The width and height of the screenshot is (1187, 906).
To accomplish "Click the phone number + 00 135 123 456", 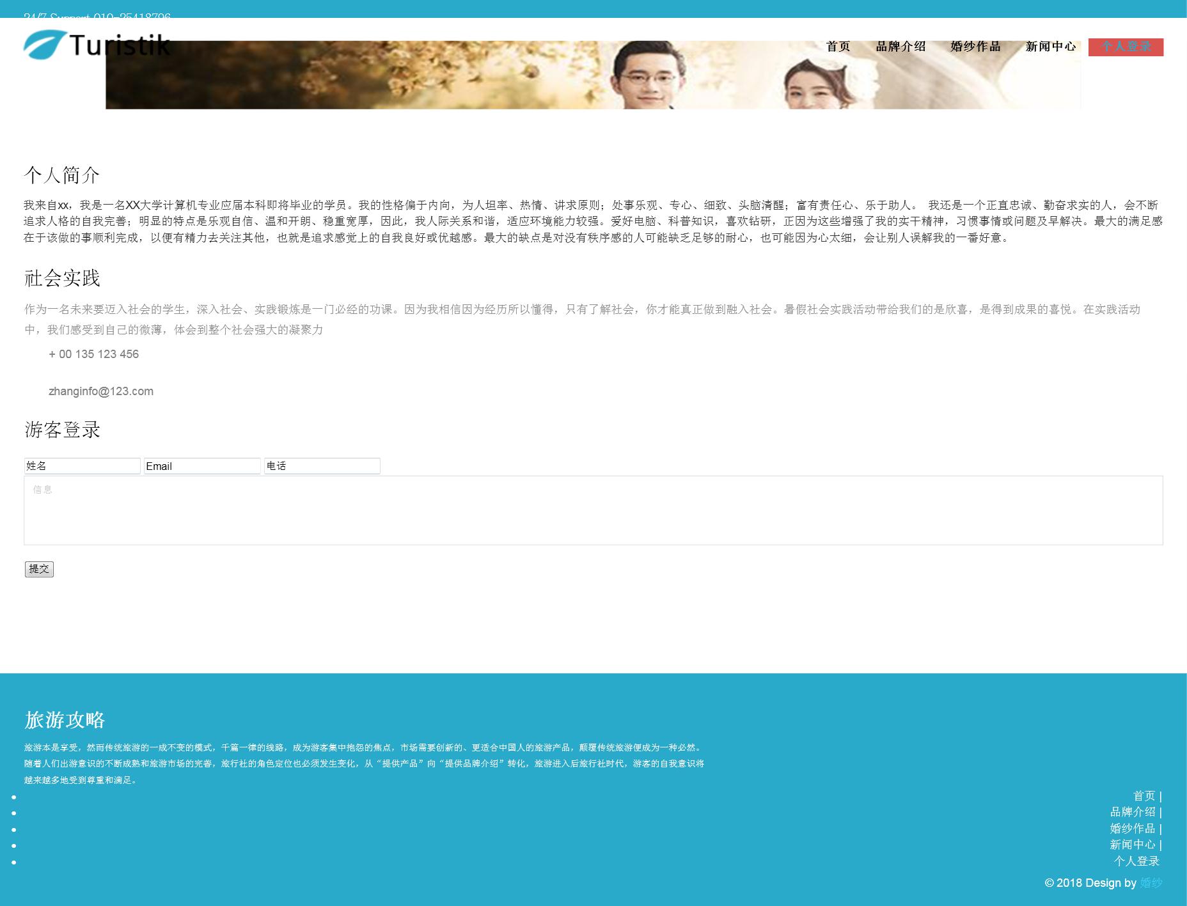I will 93,354.
